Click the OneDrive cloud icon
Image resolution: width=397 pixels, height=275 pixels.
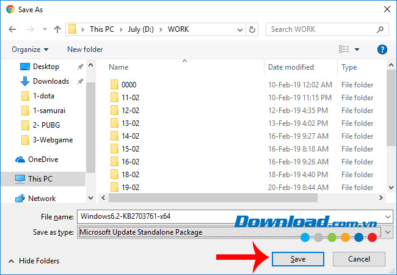(20, 159)
